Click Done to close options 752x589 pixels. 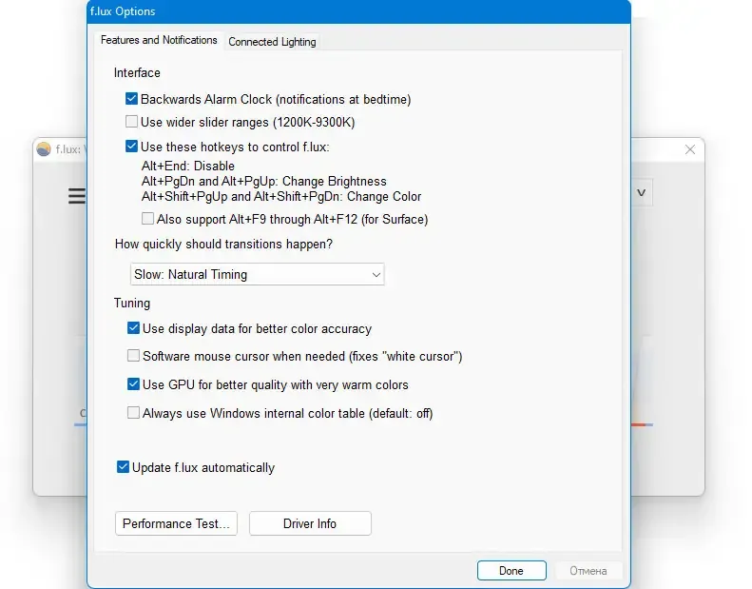[x=511, y=570]
